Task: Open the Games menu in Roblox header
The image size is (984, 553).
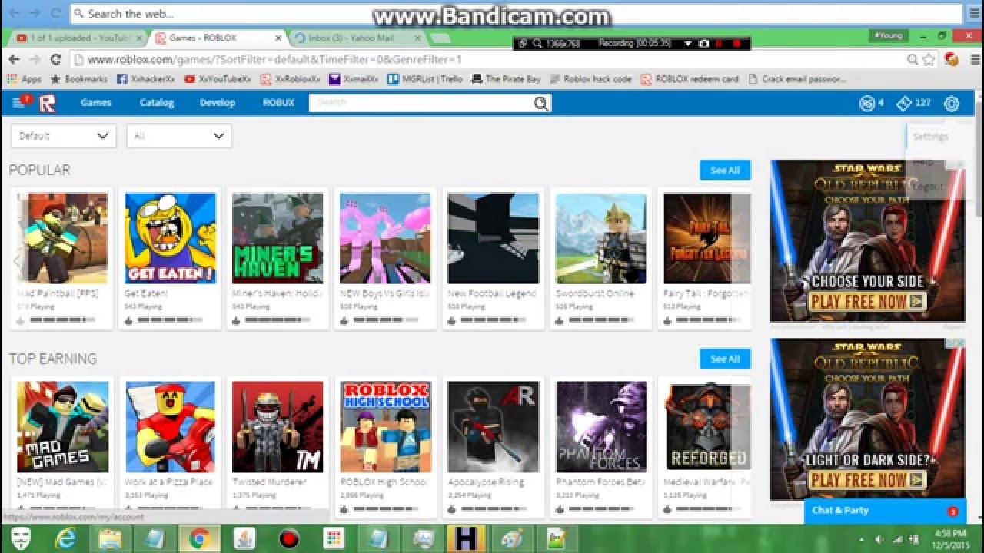Action: (96, 103)
